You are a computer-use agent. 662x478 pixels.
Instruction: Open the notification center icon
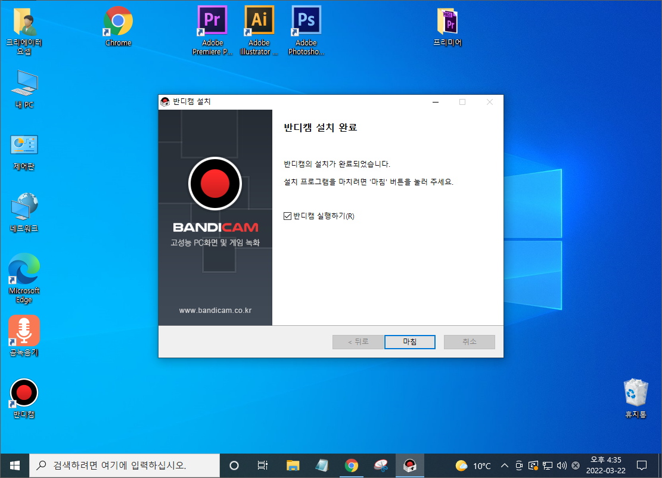(642, 465)
